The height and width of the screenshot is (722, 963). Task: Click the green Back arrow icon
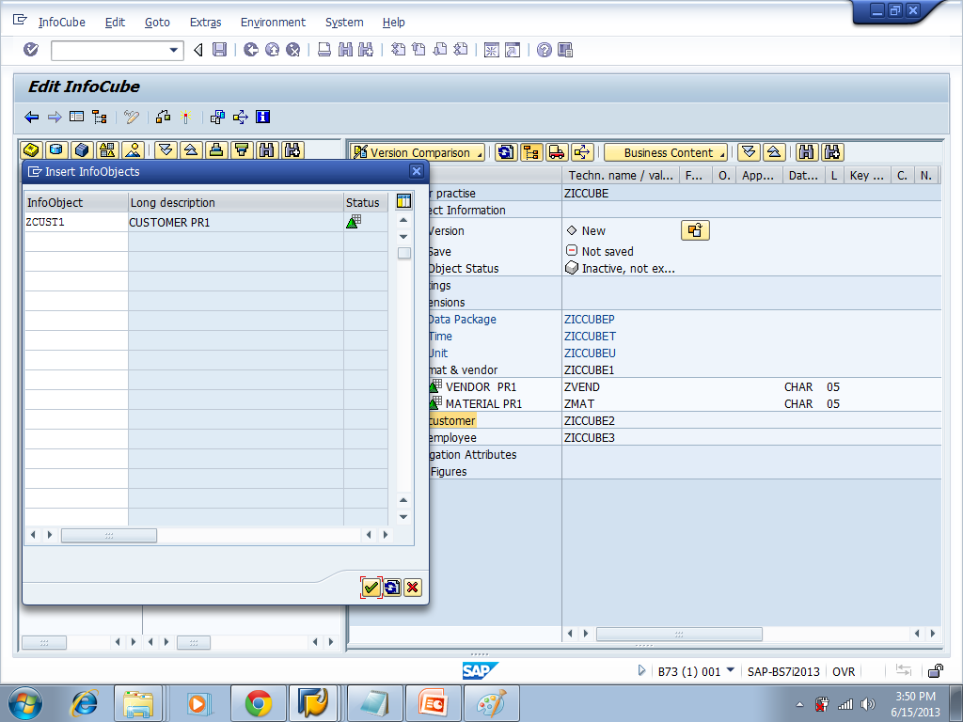[250, 50]
